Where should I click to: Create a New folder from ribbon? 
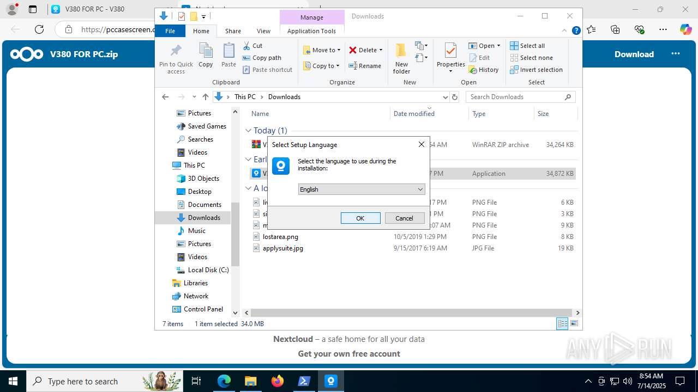[401, 59]
